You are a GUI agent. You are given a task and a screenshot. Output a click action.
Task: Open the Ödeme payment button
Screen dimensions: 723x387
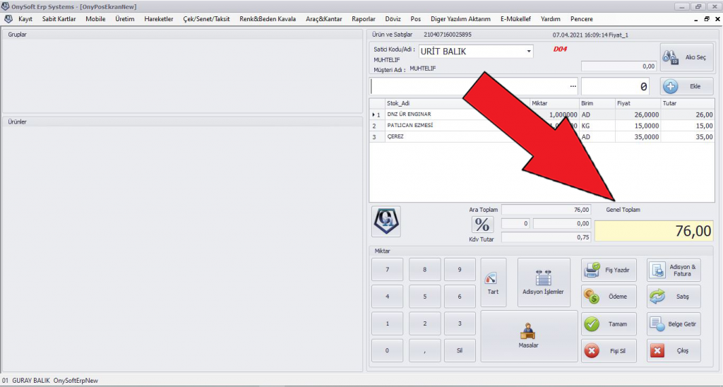pyautogui.click(x=609, y=297)
